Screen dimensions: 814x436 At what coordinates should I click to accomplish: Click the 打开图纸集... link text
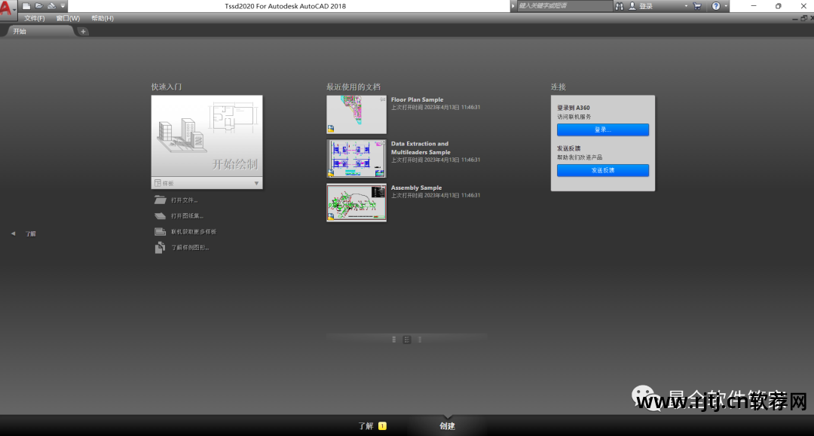(x=188, y=215)
